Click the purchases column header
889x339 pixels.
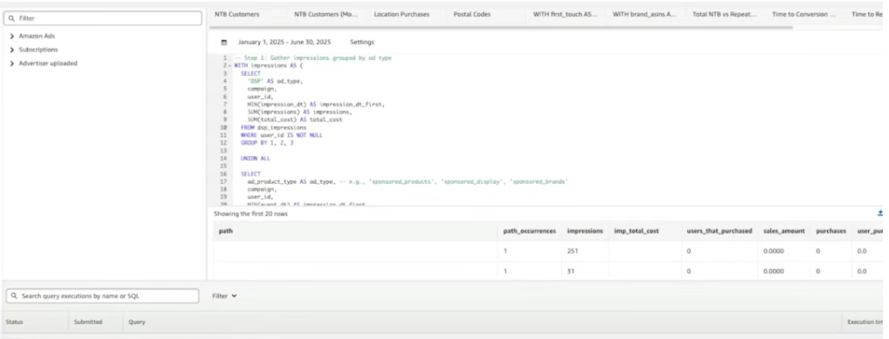tap(831, 231)
